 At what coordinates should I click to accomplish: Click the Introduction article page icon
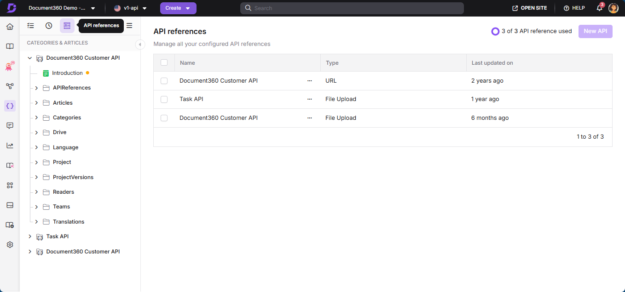[46, 73]
